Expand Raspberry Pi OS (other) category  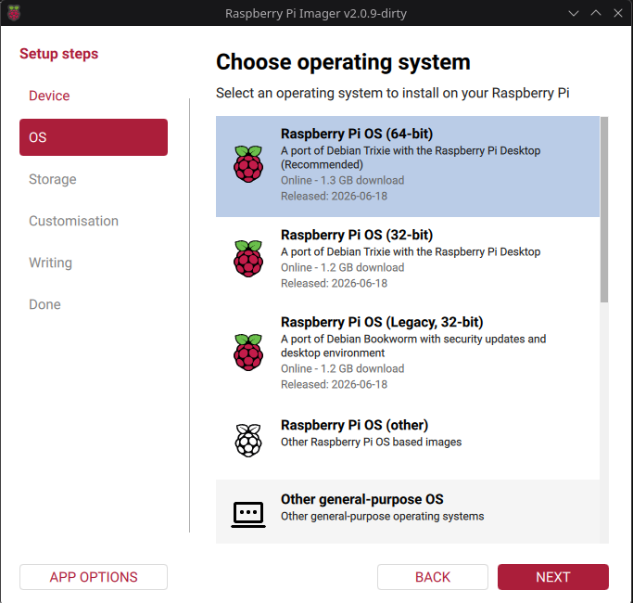click(408, 440)
